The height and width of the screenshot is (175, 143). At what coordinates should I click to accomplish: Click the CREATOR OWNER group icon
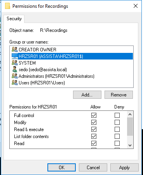point(15,49)
